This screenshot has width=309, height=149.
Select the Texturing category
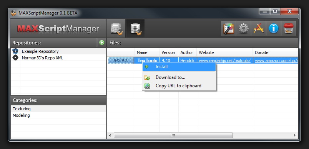click(58, 109)
